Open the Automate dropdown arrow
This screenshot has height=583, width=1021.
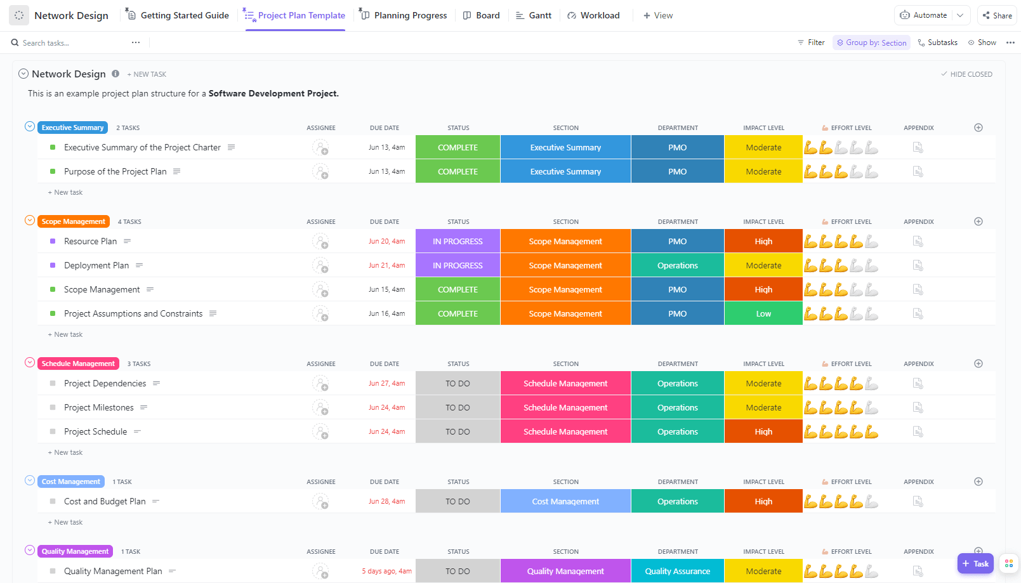[960, 15]
